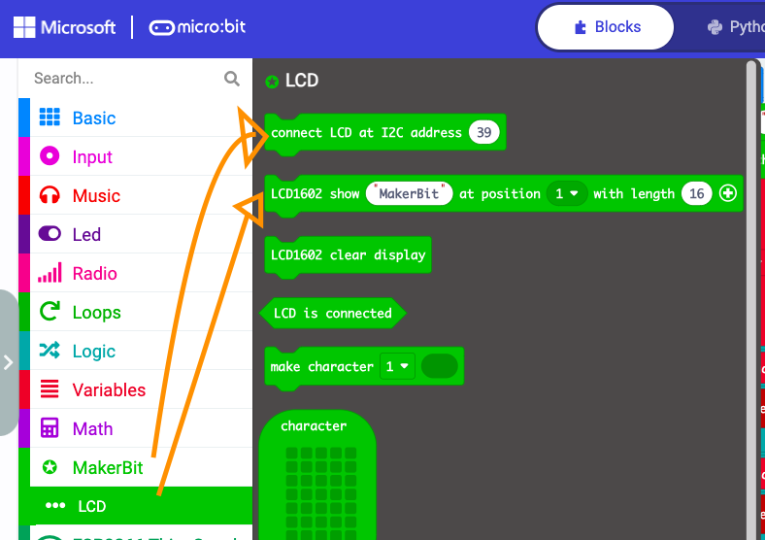
Task: Pick the LCD is connected block
Action: coord(333,313)
